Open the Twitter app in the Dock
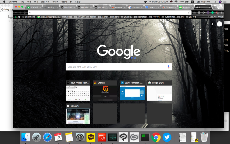 tap(167, 137)
